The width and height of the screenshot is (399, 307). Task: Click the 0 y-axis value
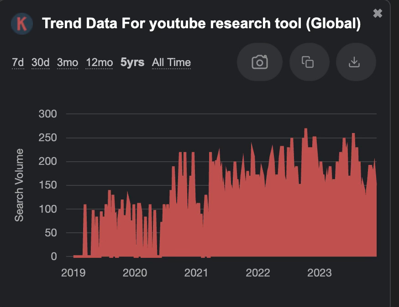click(54, 256)
